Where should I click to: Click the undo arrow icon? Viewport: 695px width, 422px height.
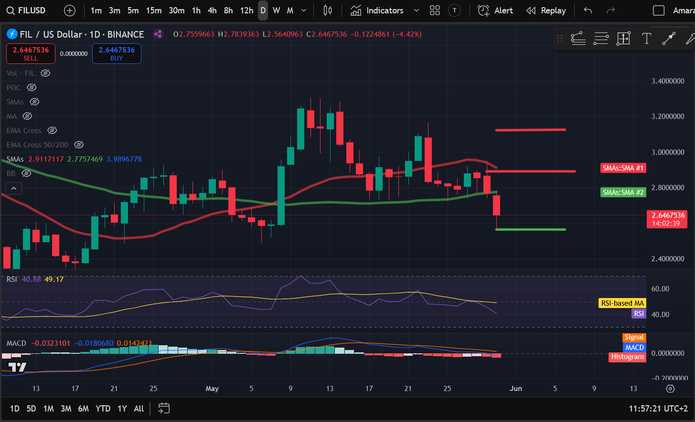588,10
